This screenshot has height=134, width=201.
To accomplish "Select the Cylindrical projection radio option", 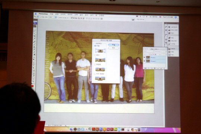I will coord(95,64).
